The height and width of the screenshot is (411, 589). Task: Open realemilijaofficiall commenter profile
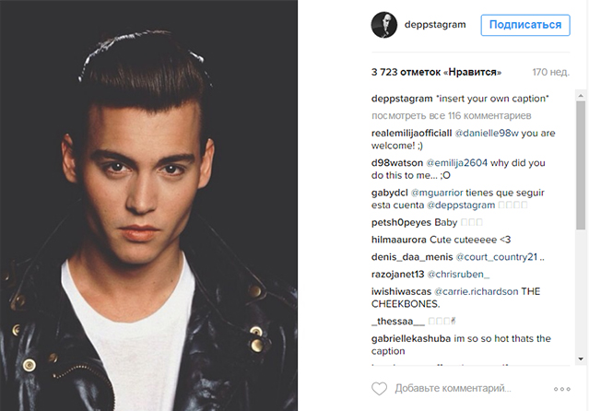tap(411, 134)
